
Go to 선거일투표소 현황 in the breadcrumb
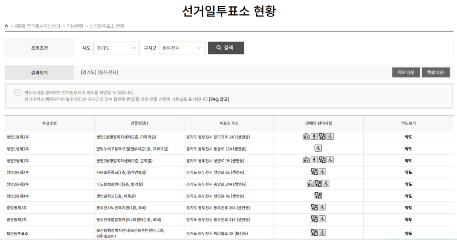point(107,26)
